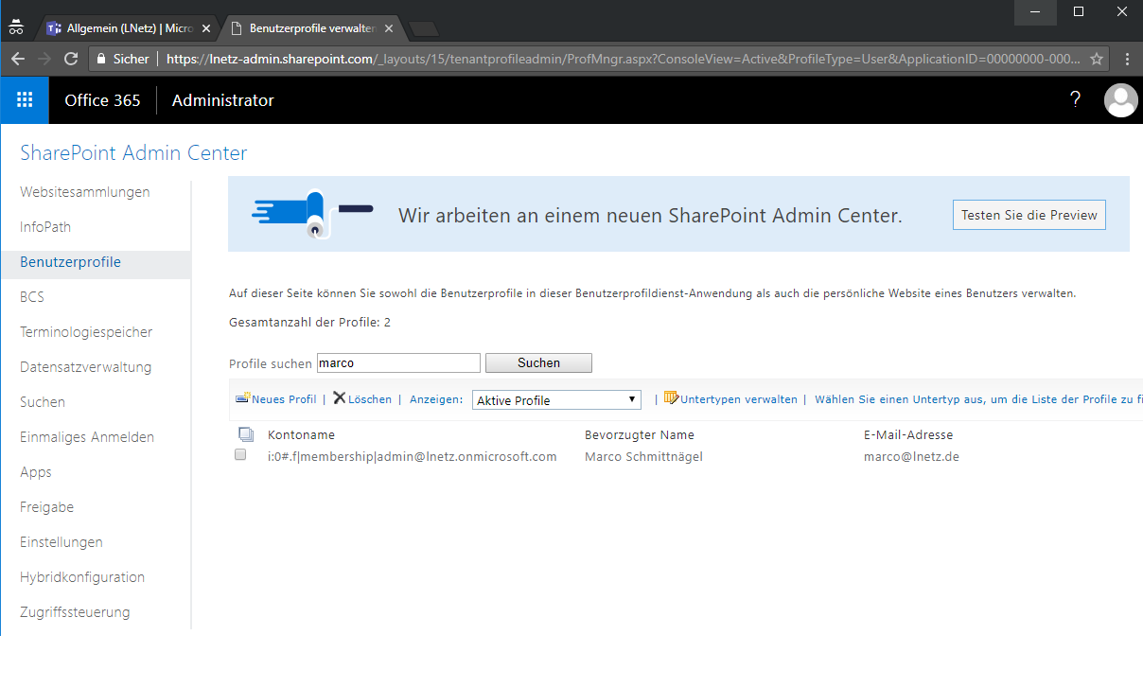This screenshot has height=688, width=1143.
Task: Click the E-Mail-Adresse column header
Action: 908,435
